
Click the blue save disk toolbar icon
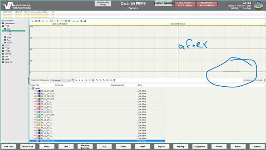coord(85,21)
